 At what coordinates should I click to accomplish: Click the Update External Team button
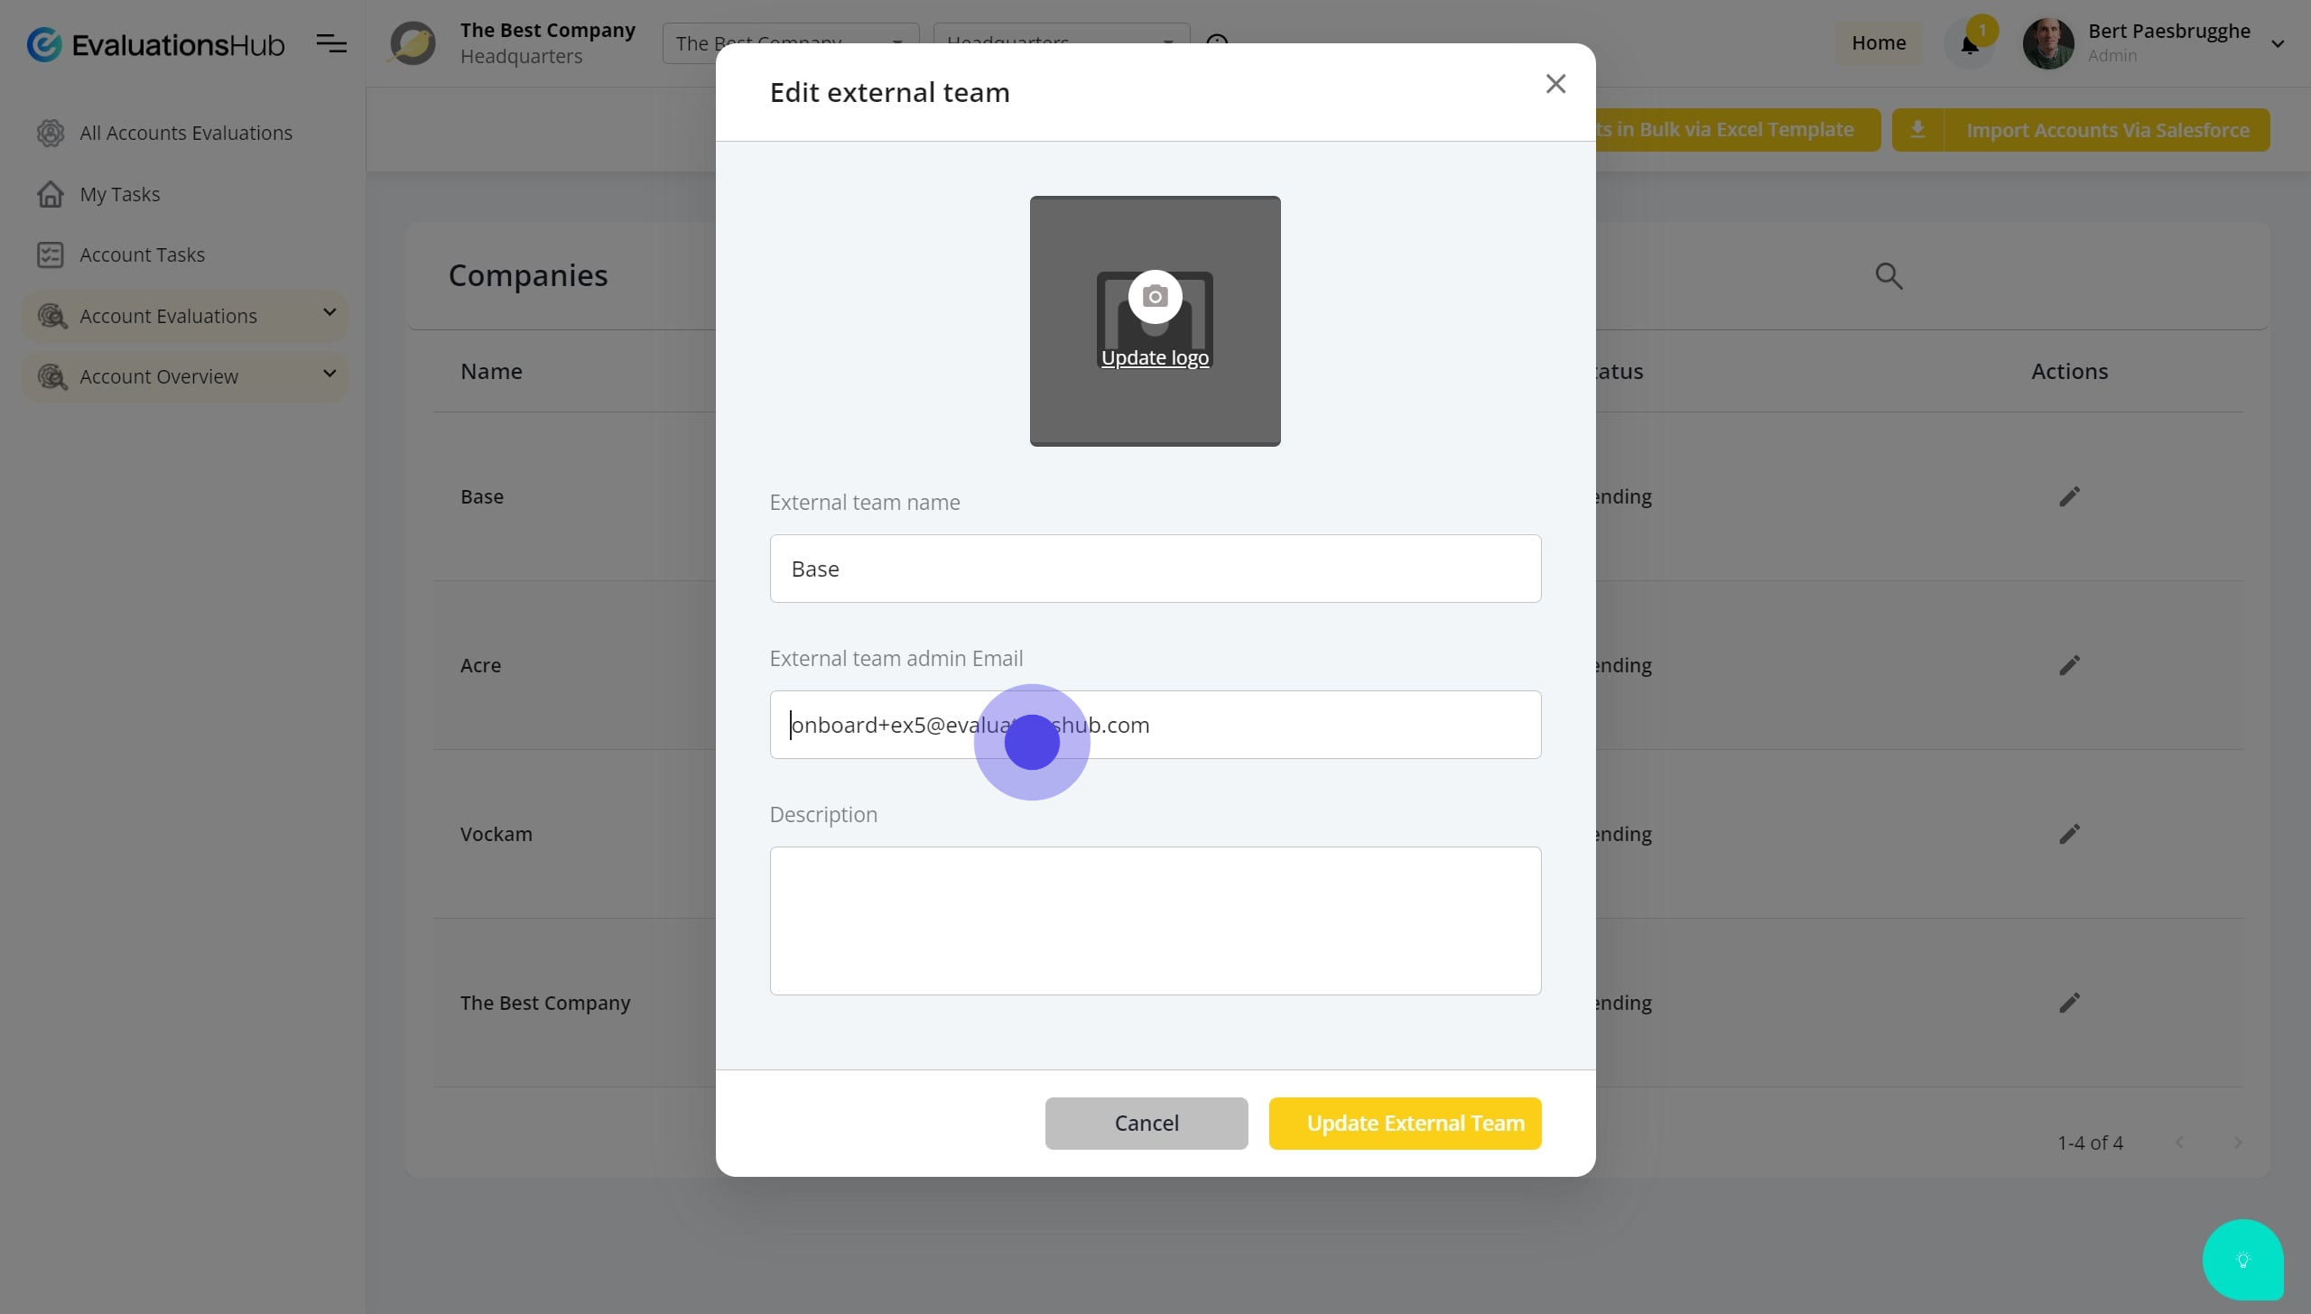tap(1405, 1124)
